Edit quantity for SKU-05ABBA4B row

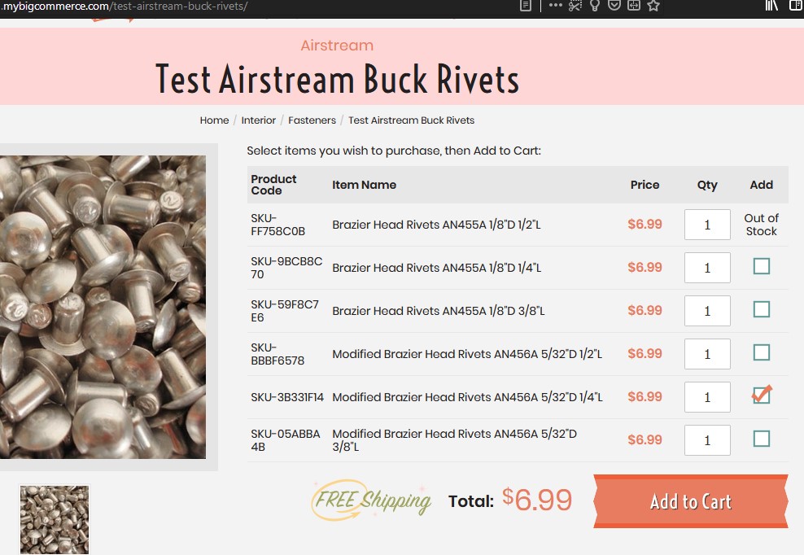(707, 440)
